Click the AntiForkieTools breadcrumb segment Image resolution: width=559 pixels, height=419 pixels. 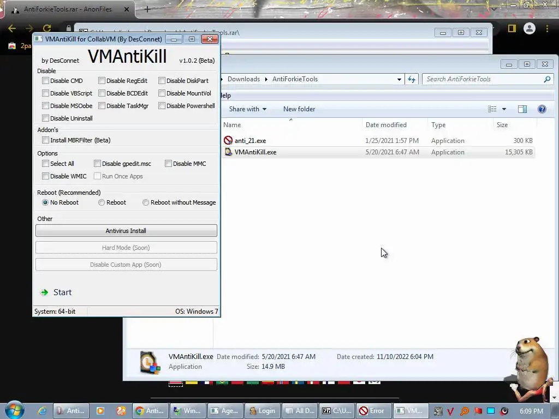[x=295, y=79]
